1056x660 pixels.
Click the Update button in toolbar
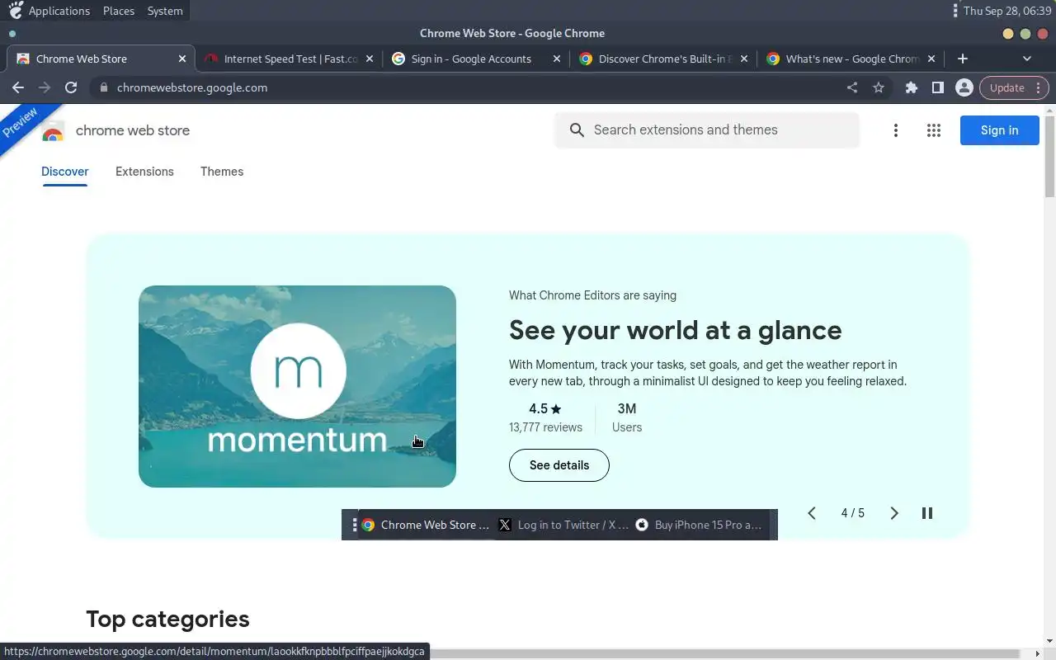point(1014,87)
